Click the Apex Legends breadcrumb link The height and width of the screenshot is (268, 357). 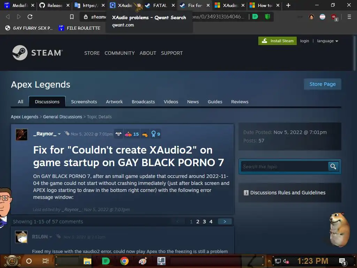[x=25, y=117]
